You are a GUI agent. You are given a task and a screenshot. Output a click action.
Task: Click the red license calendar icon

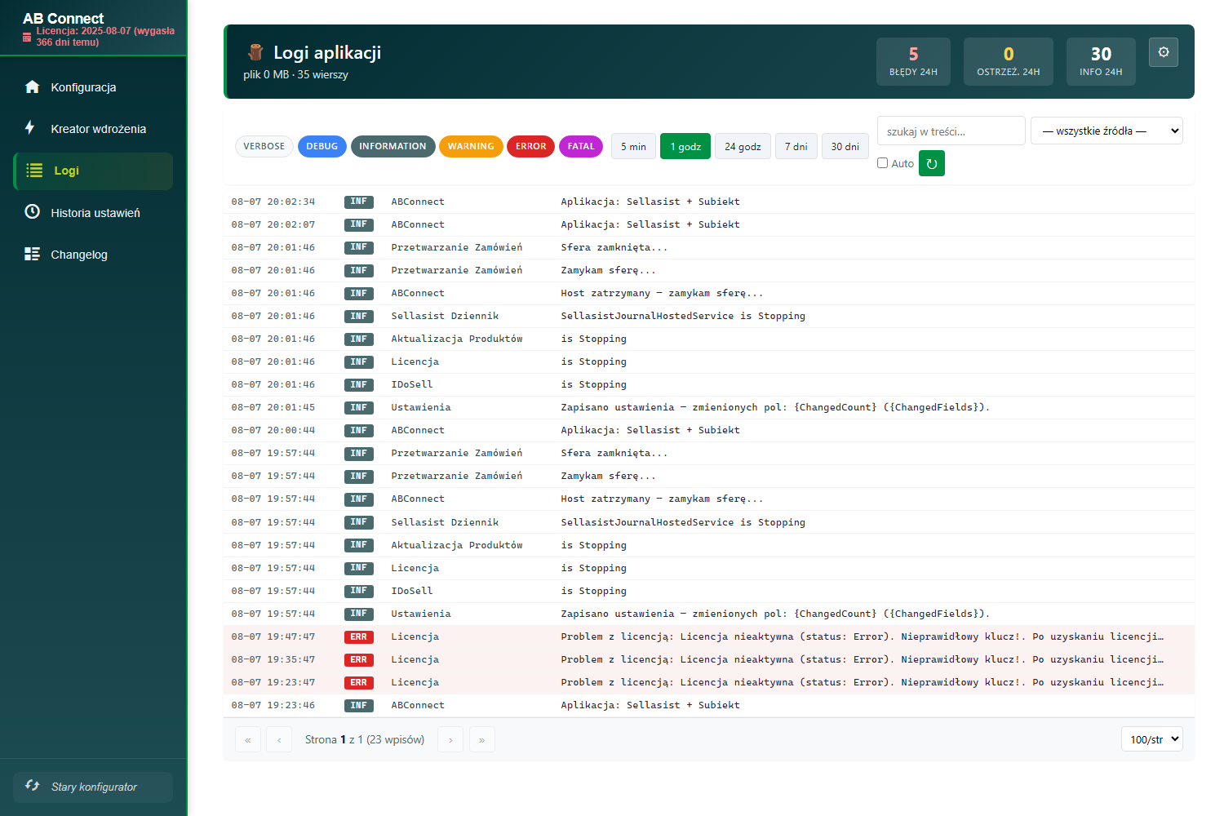[27, 37]
